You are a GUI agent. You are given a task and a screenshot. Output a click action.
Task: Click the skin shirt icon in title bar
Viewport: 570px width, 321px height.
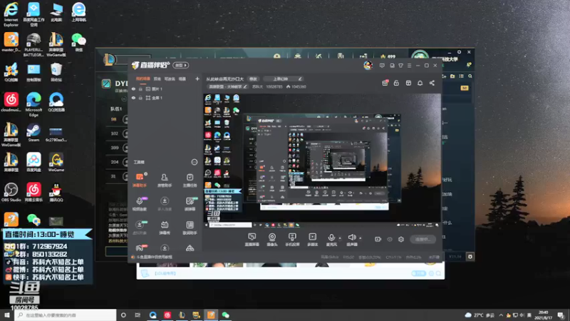(x=400, y=66)
